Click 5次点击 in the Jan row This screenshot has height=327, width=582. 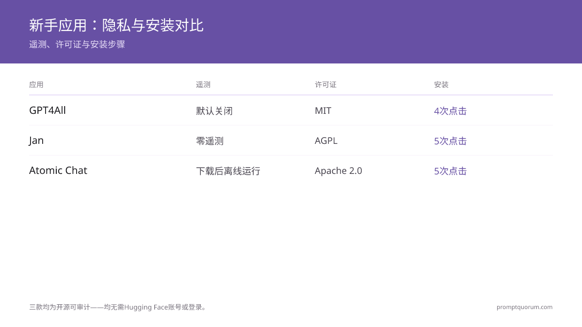coord(450,141)
